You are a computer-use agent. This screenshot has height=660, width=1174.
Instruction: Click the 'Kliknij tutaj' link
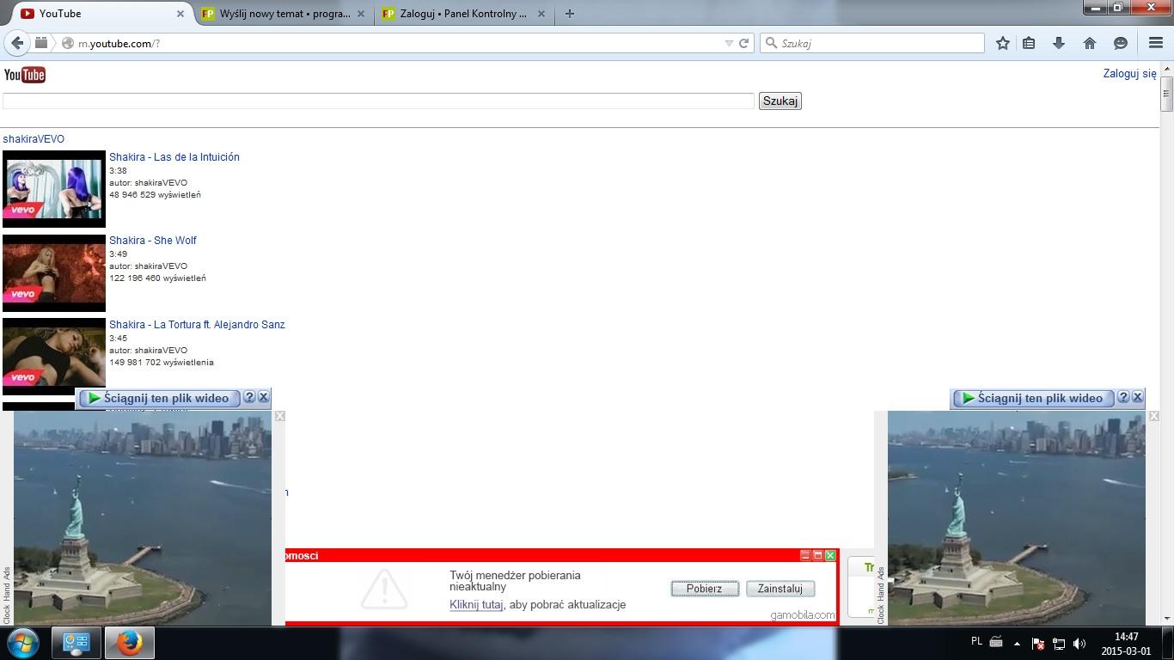[x=476, y=605]
